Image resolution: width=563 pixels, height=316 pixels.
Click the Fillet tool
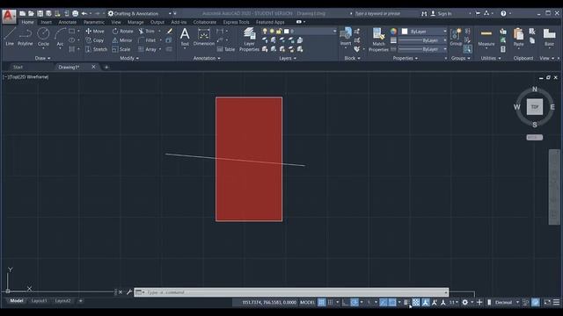[147, 40]
